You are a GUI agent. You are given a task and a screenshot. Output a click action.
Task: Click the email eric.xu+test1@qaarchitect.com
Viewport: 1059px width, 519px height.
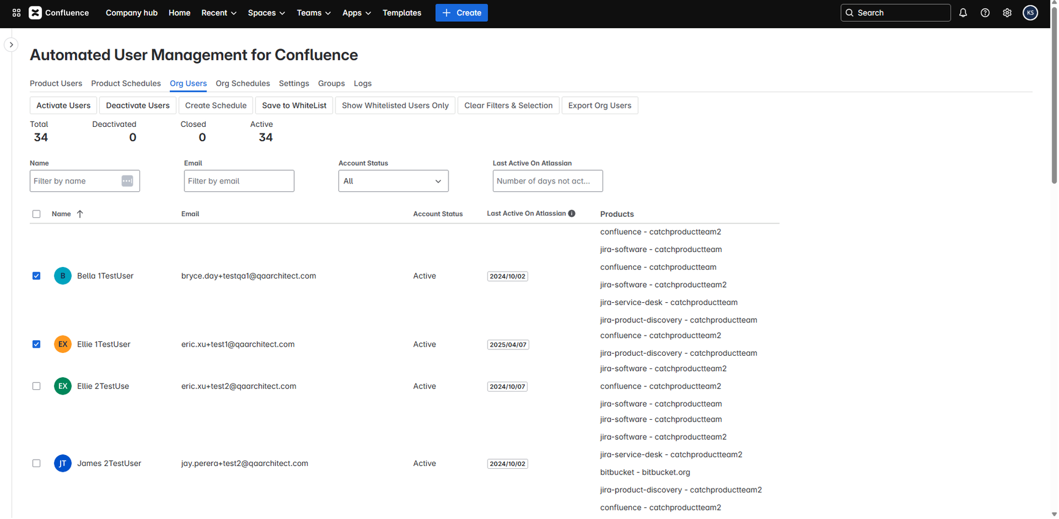click(238, 344)
